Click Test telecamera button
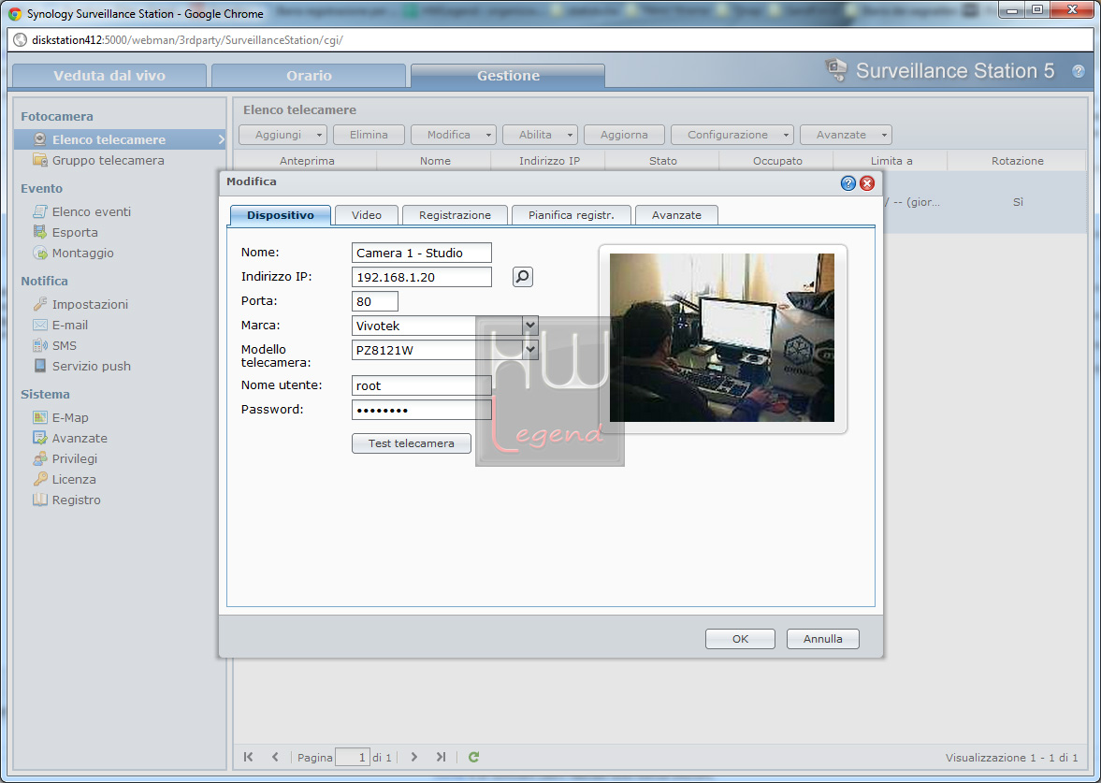Screen dimensions: 1101x783 412,443
